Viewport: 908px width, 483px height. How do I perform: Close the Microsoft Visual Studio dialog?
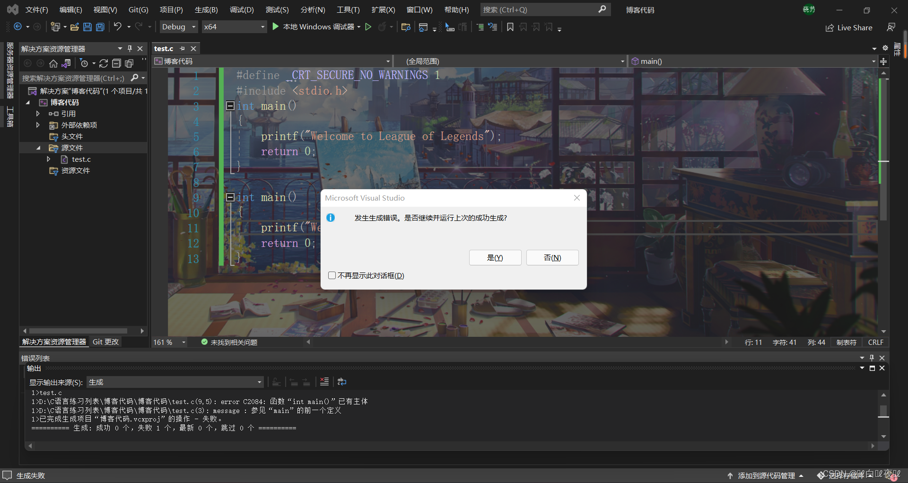click(577, 198)
